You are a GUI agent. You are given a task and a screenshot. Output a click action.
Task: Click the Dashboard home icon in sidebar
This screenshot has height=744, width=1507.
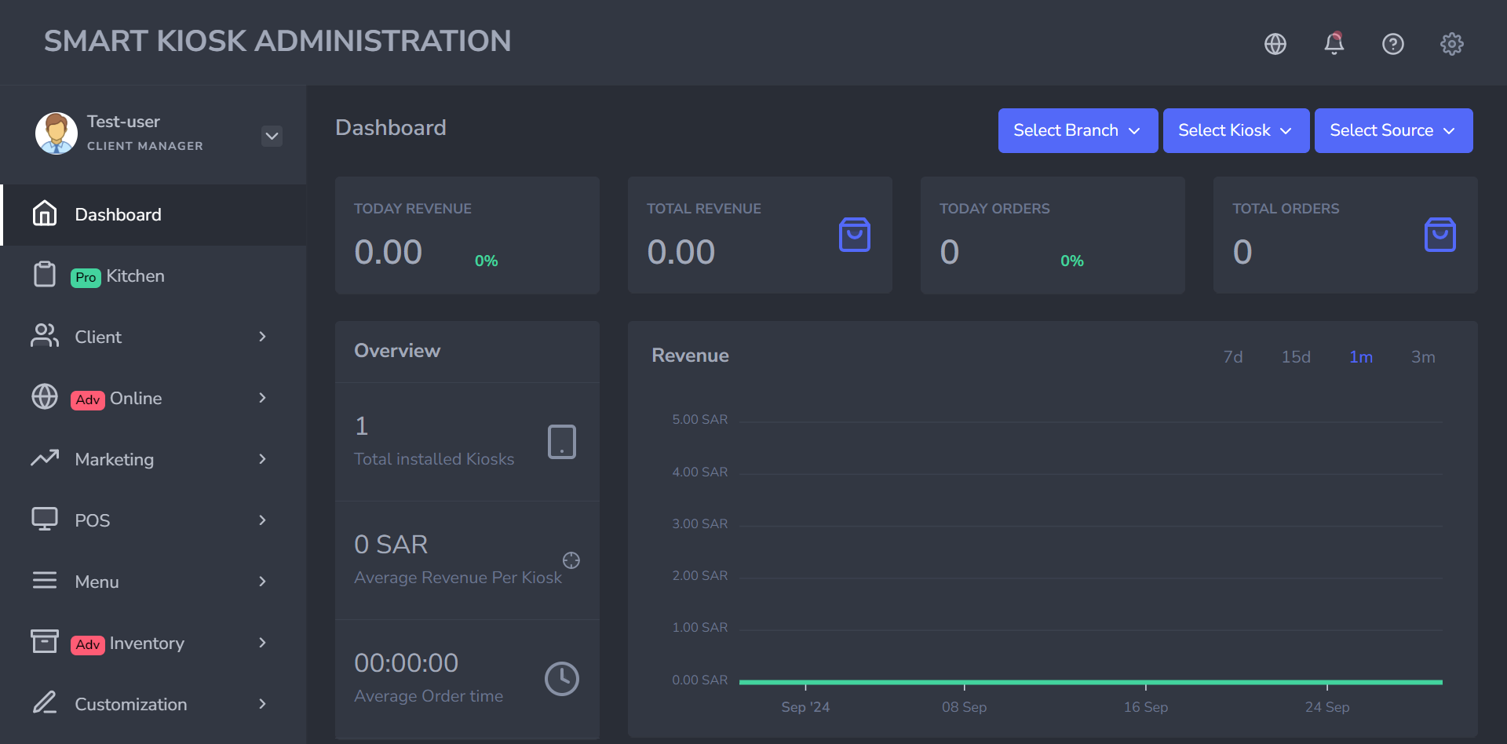tap(45, 213)
